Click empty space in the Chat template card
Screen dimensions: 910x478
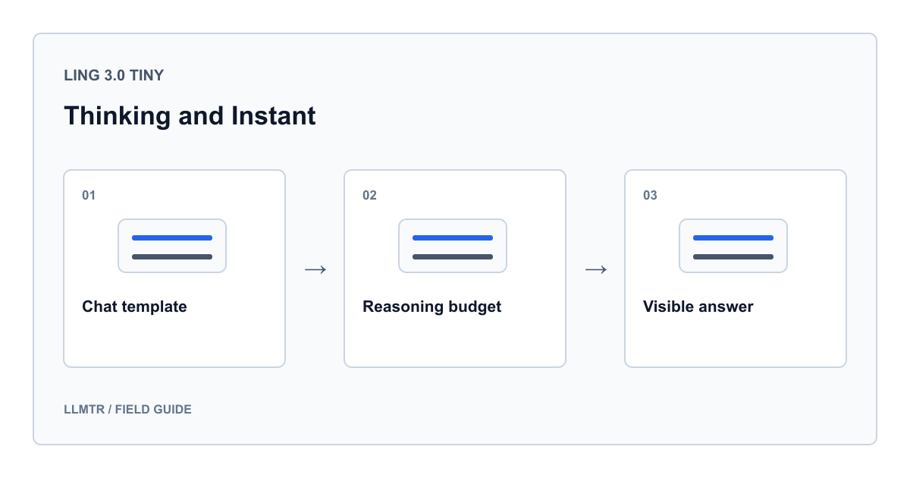tap(174, 341)
